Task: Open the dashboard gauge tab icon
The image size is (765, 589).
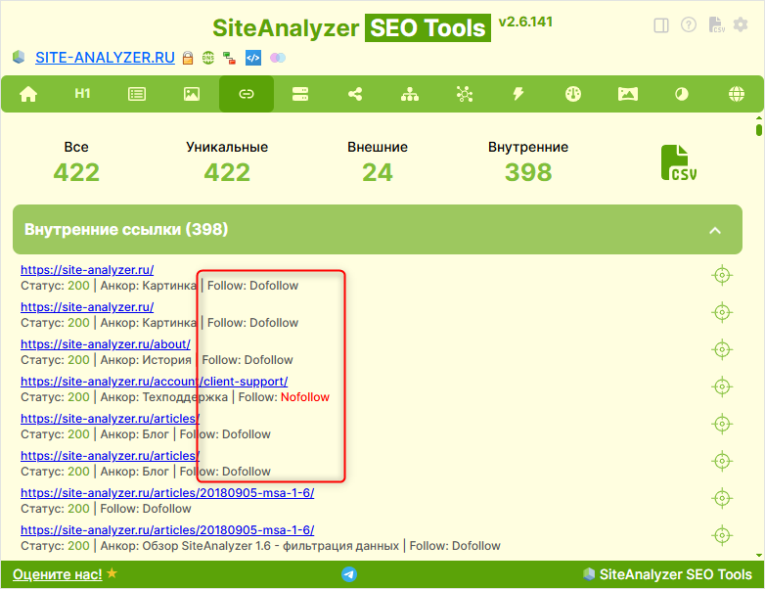Action: (573, 94)
